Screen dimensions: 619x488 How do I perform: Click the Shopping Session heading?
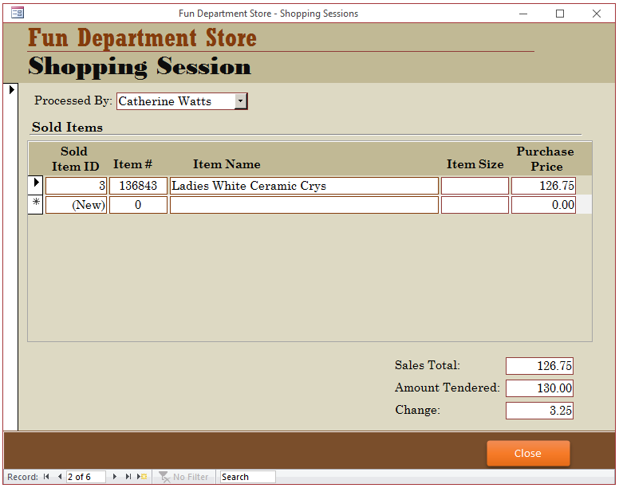140,66
